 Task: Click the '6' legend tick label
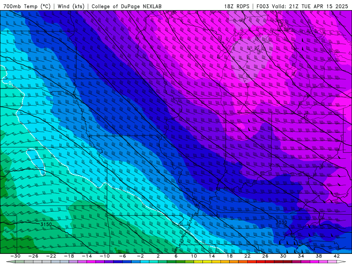pyautogui.click(x=176, y=256)
